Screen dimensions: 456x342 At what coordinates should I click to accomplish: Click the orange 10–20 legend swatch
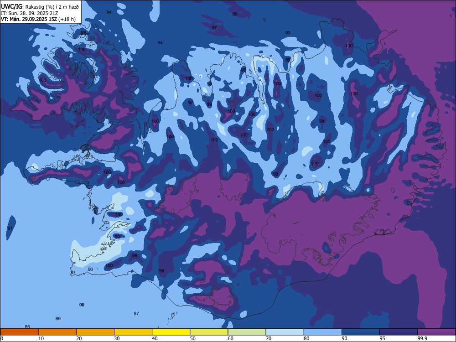pyautogui.click(x=57, y=332)
